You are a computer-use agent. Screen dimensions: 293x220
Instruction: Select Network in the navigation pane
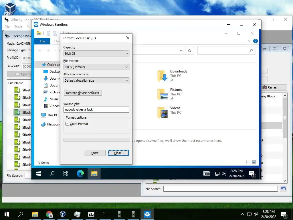[x=51, y=124]
